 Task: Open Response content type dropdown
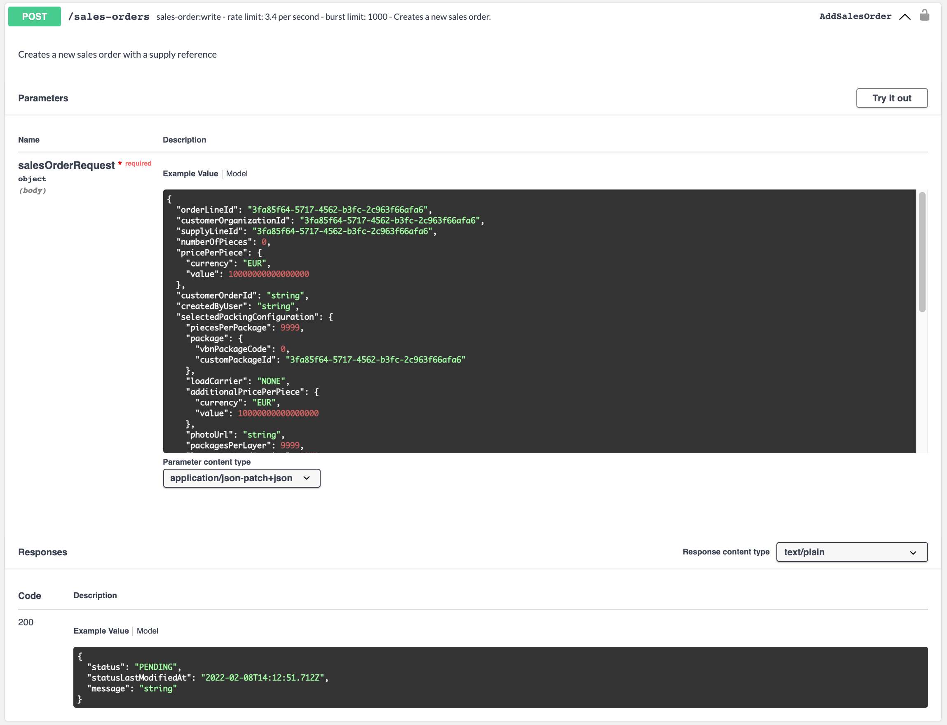tap(851, 552)
